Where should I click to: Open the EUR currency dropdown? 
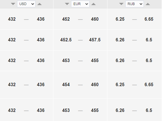[x=80, y=4]
